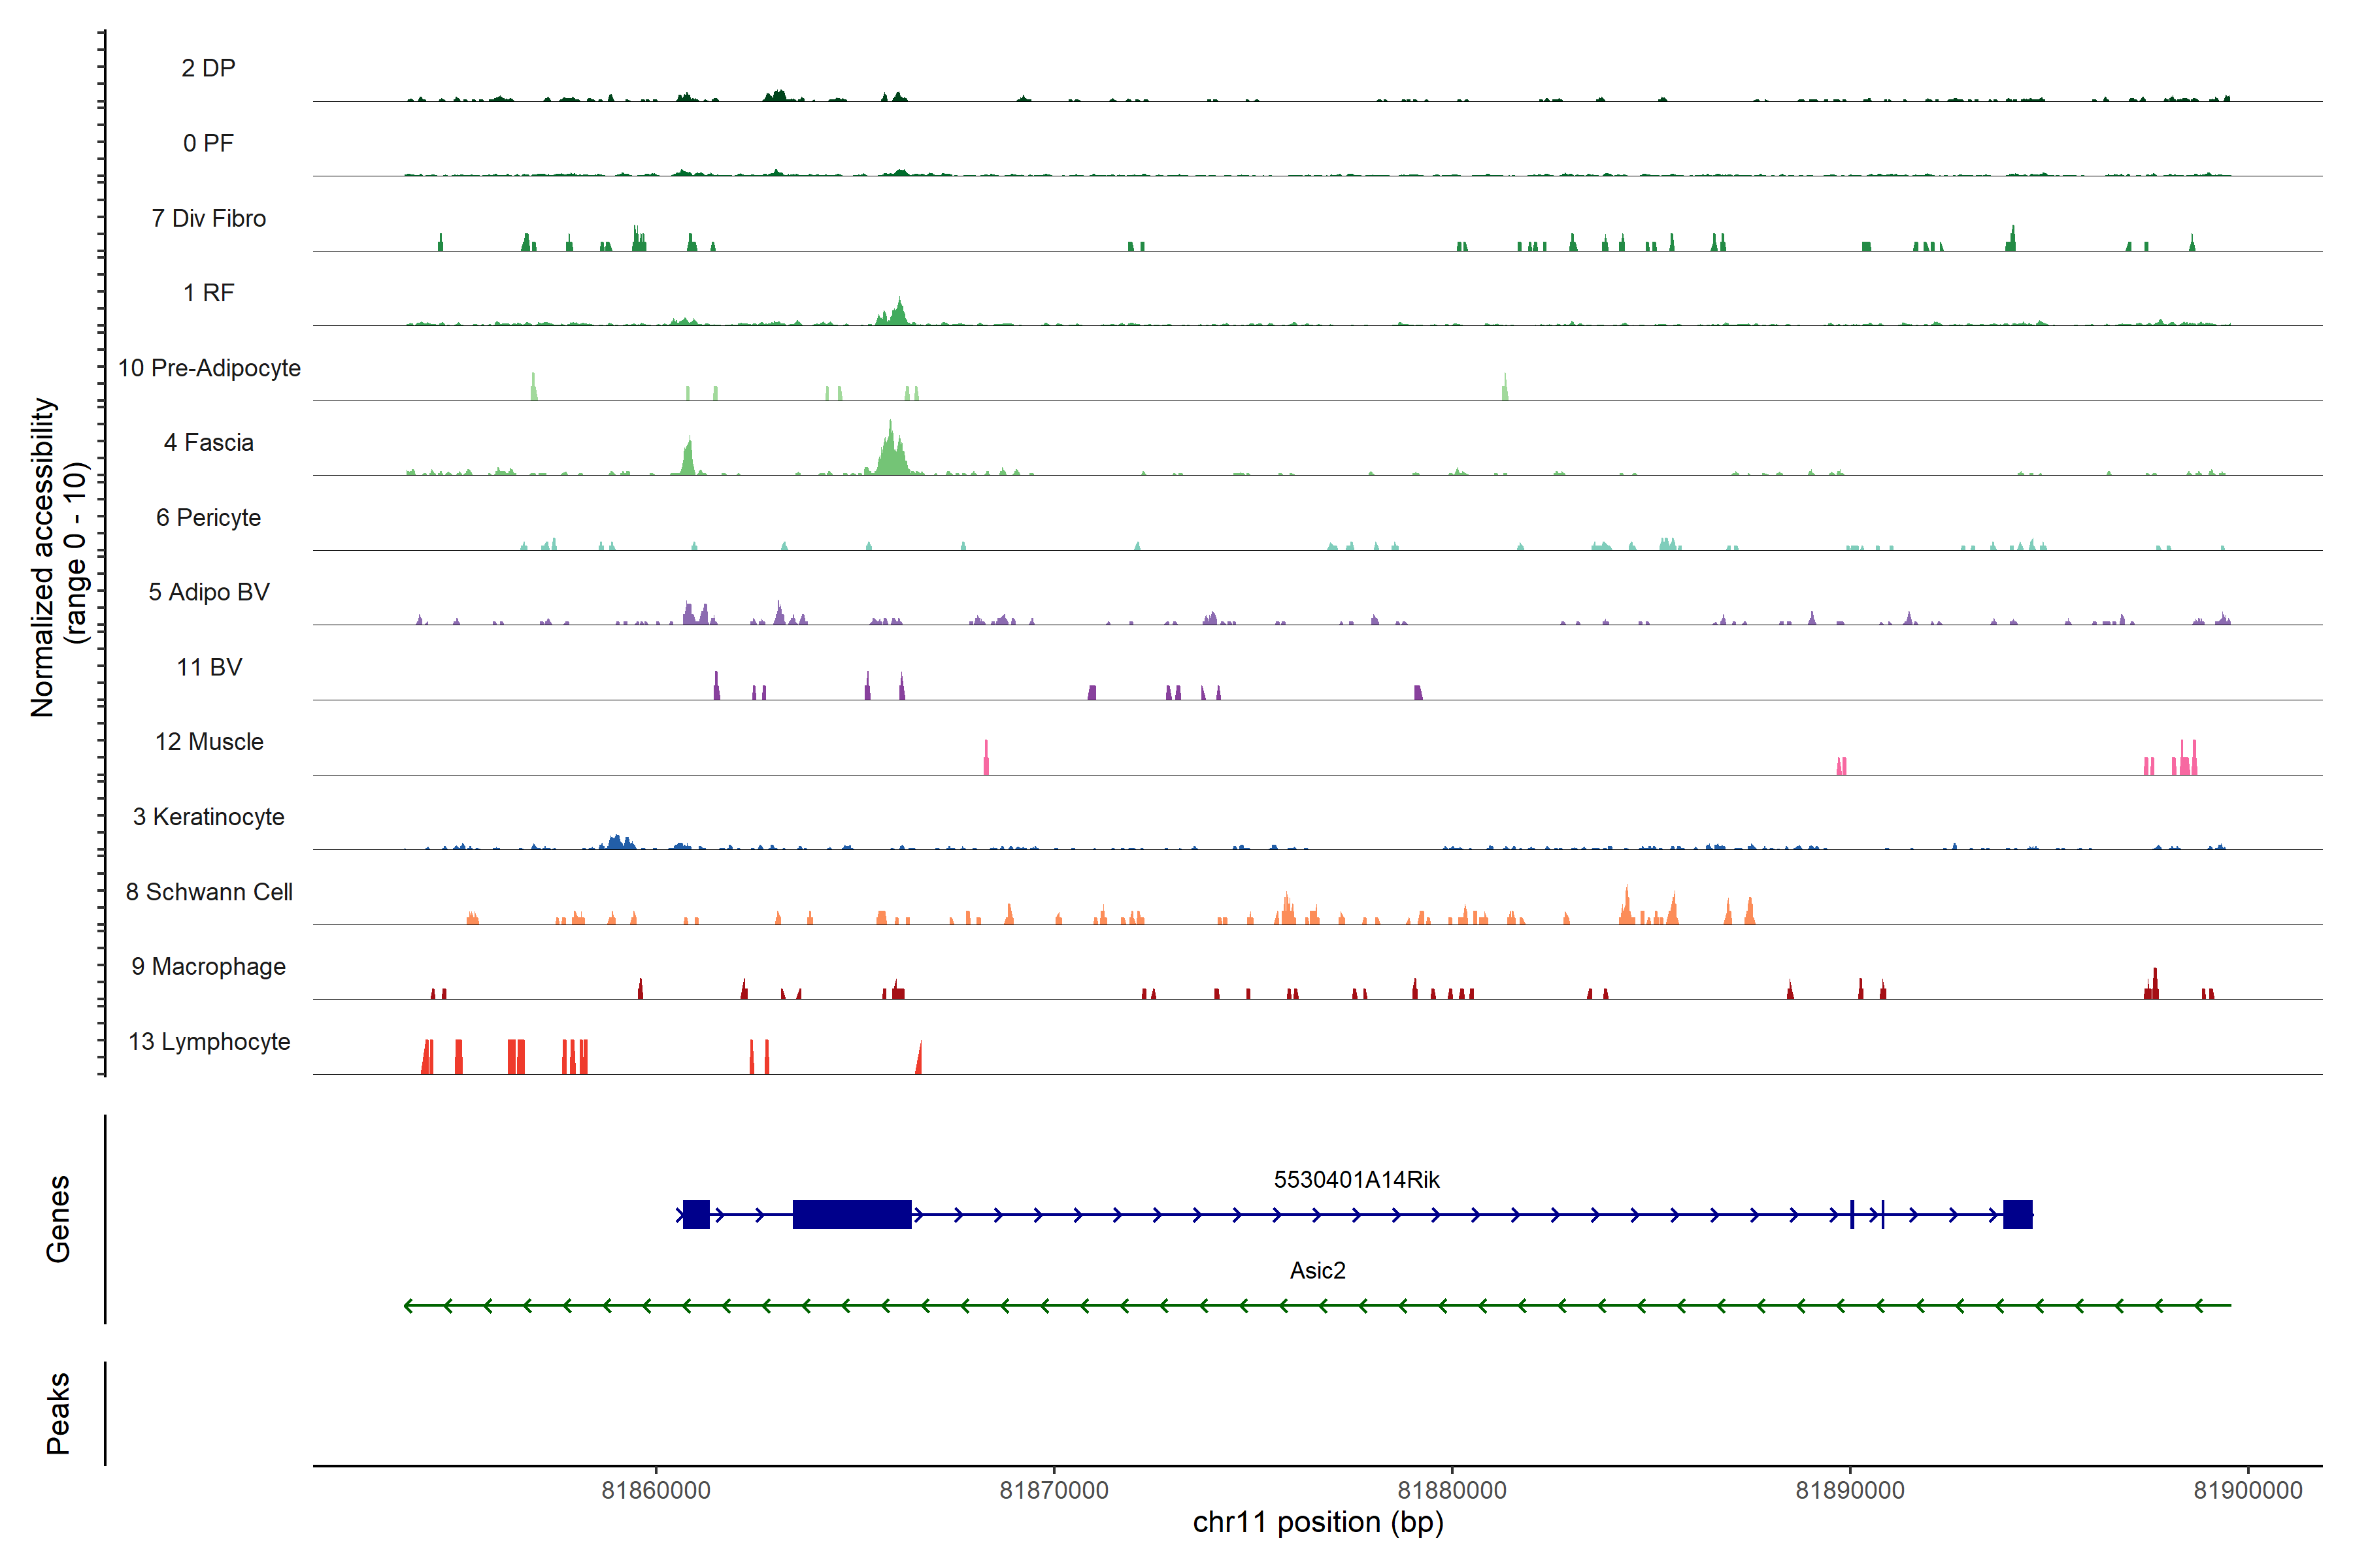The image size is (2353, 1568).
Task: Click the chr11 position axis title
Action: click(x=1318, y=1522)
